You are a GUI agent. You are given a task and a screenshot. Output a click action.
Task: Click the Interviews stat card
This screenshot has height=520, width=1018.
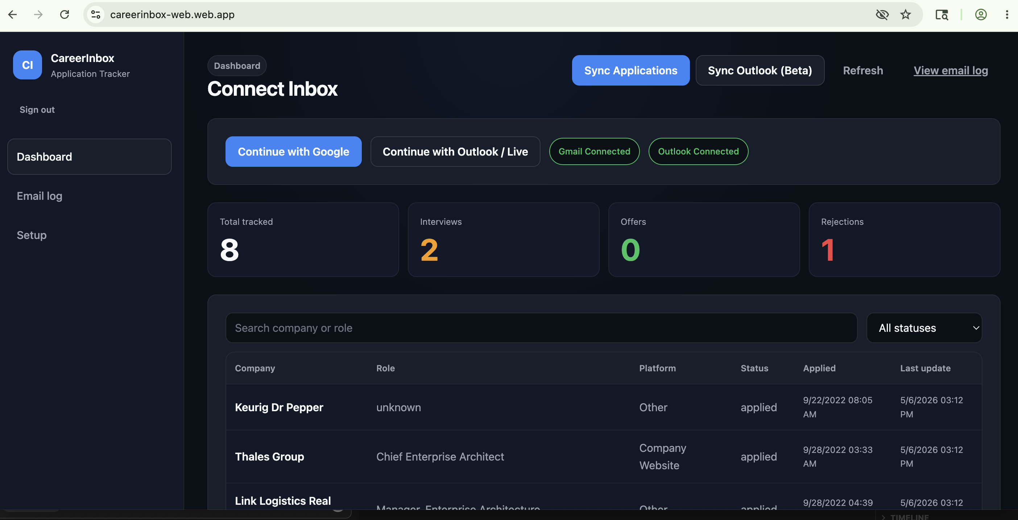[504, 240]
